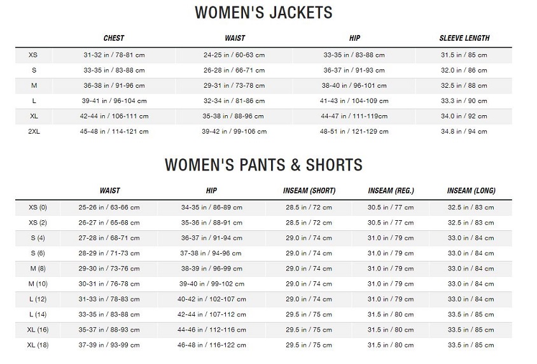Click the Inseam (Short) column header
This screenshot has height=364, width=537.
(x=309, y=190)
